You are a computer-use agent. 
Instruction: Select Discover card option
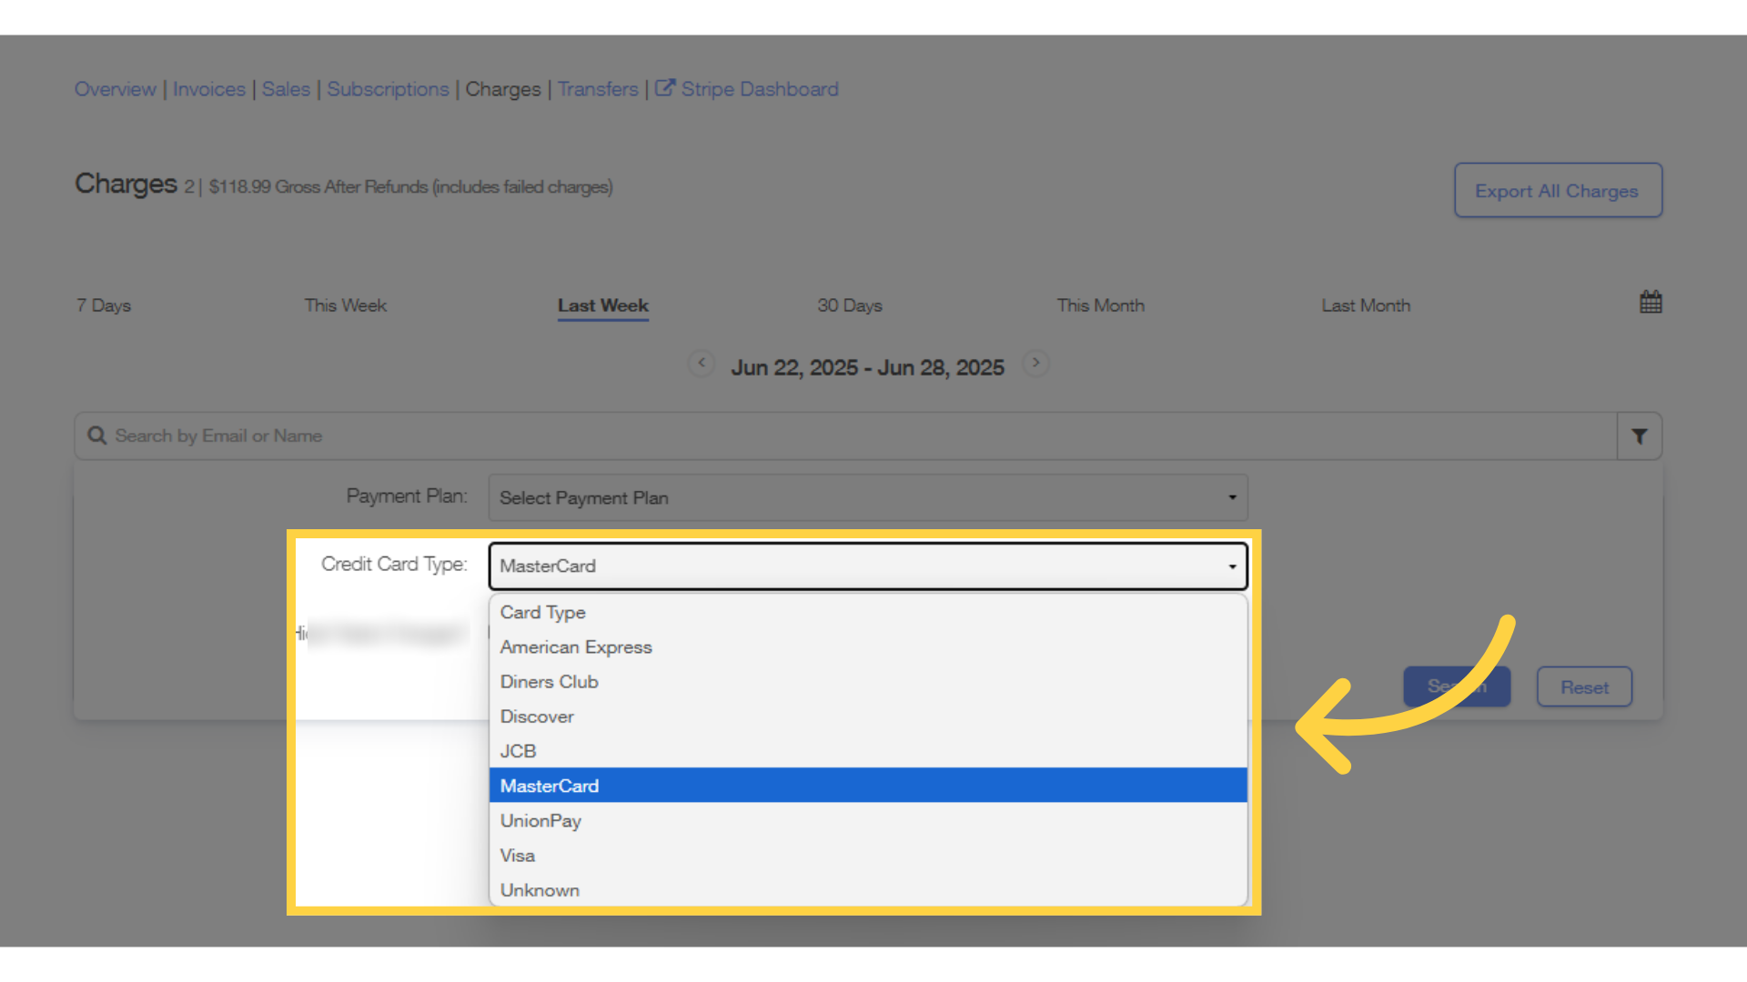(868, 716)
